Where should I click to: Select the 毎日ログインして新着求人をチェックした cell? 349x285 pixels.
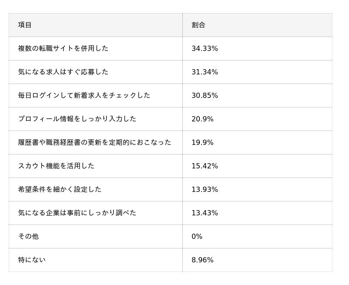pos(84,95)
